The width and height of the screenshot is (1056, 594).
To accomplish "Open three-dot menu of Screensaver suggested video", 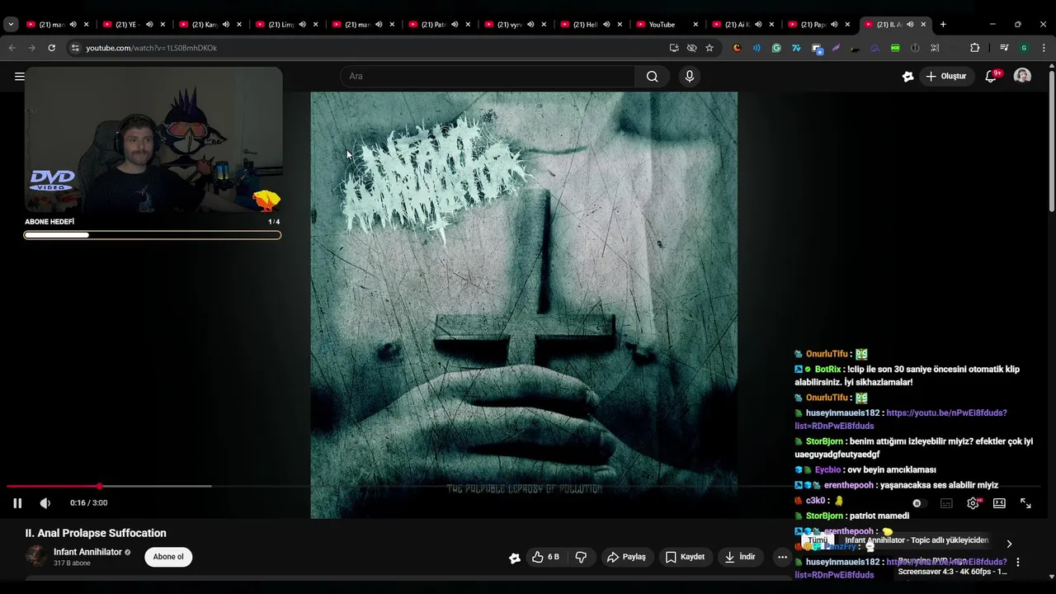I will click(x=1018, y=563).
